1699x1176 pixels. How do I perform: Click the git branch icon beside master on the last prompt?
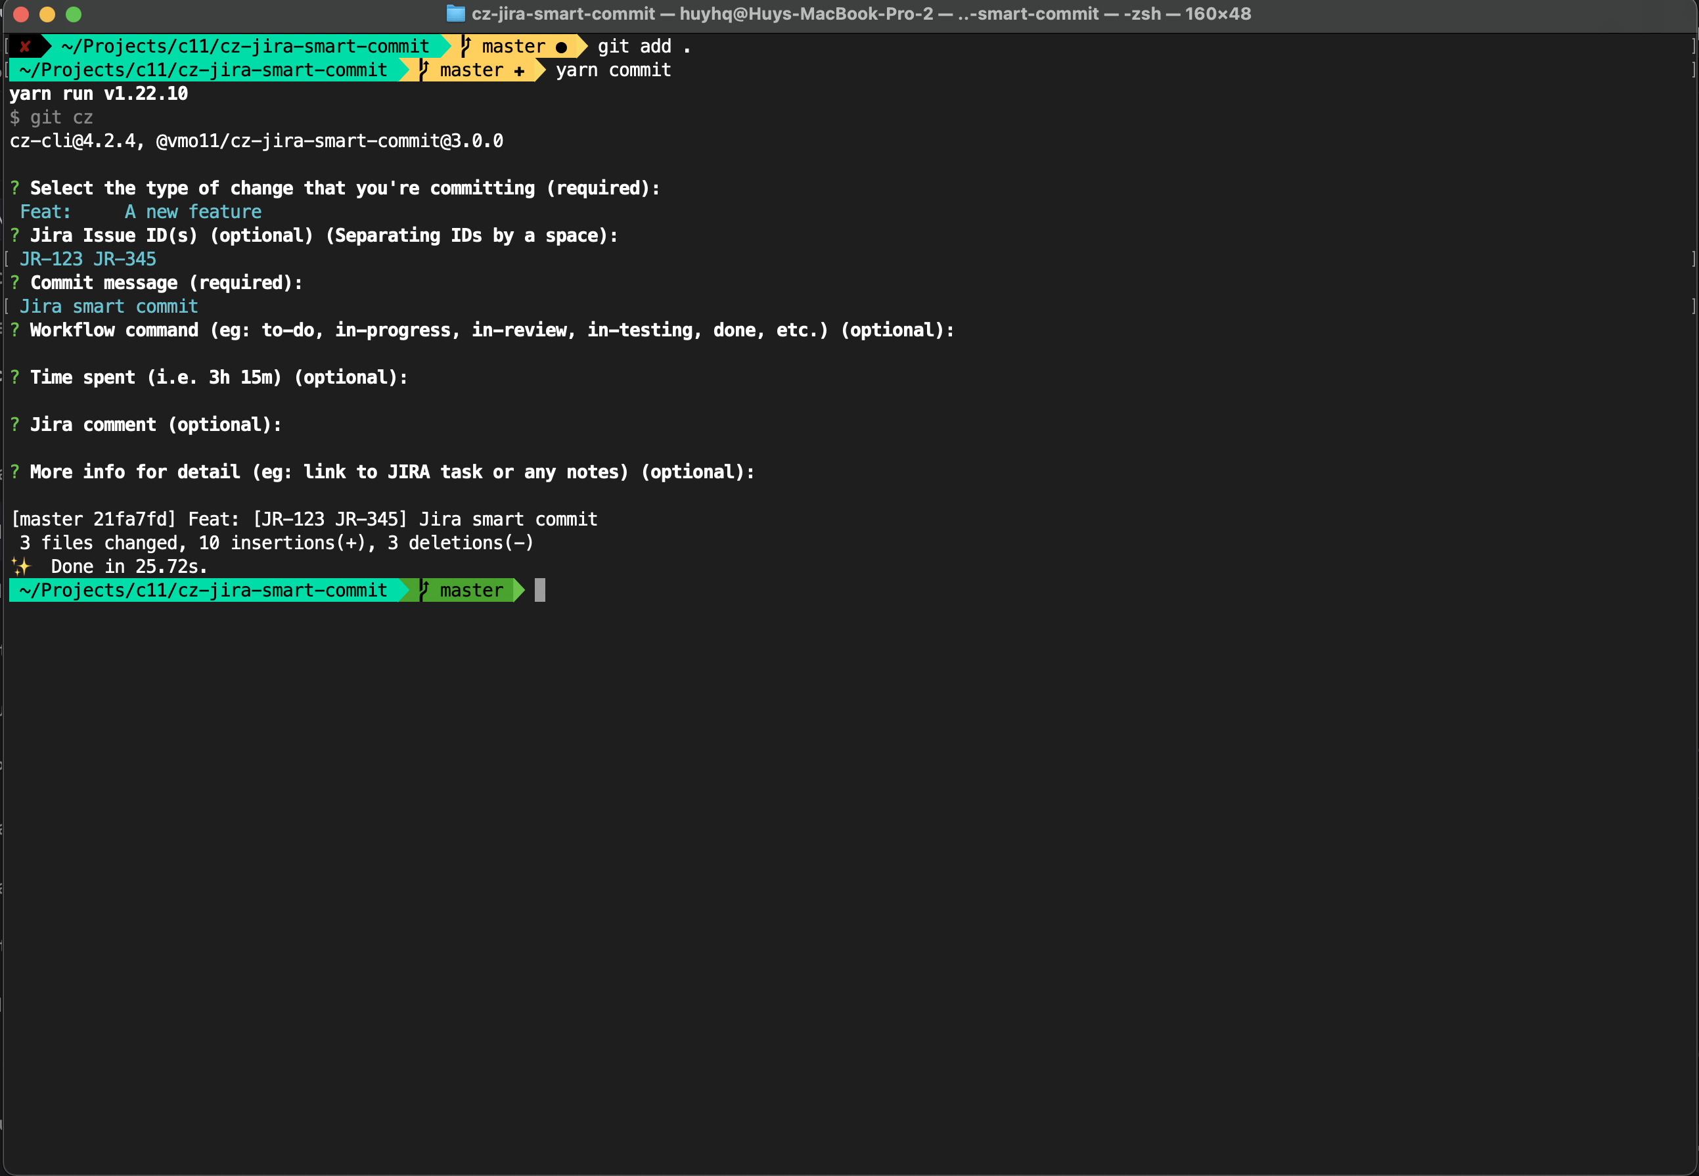click(424, 589)
